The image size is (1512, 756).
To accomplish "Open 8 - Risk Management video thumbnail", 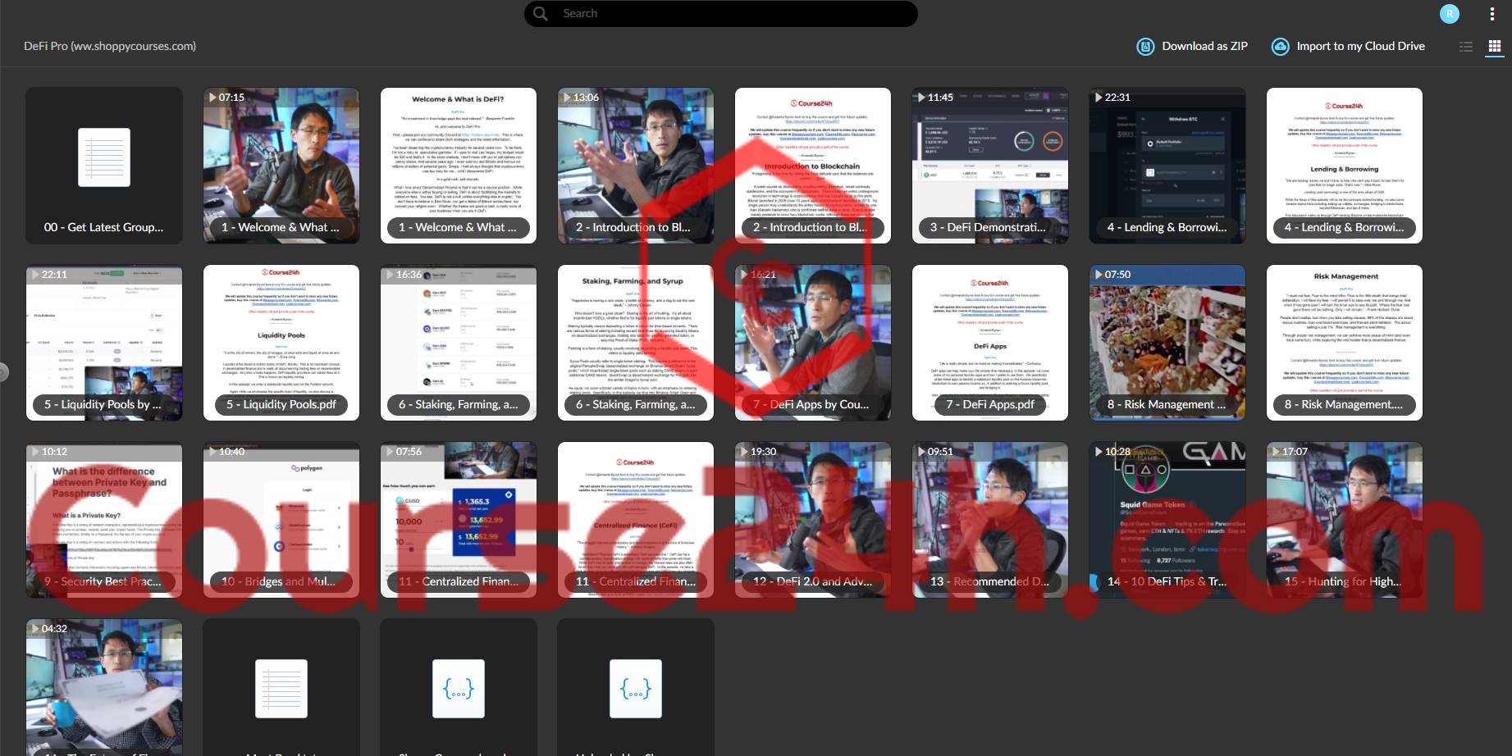I will pos(1167,343).
